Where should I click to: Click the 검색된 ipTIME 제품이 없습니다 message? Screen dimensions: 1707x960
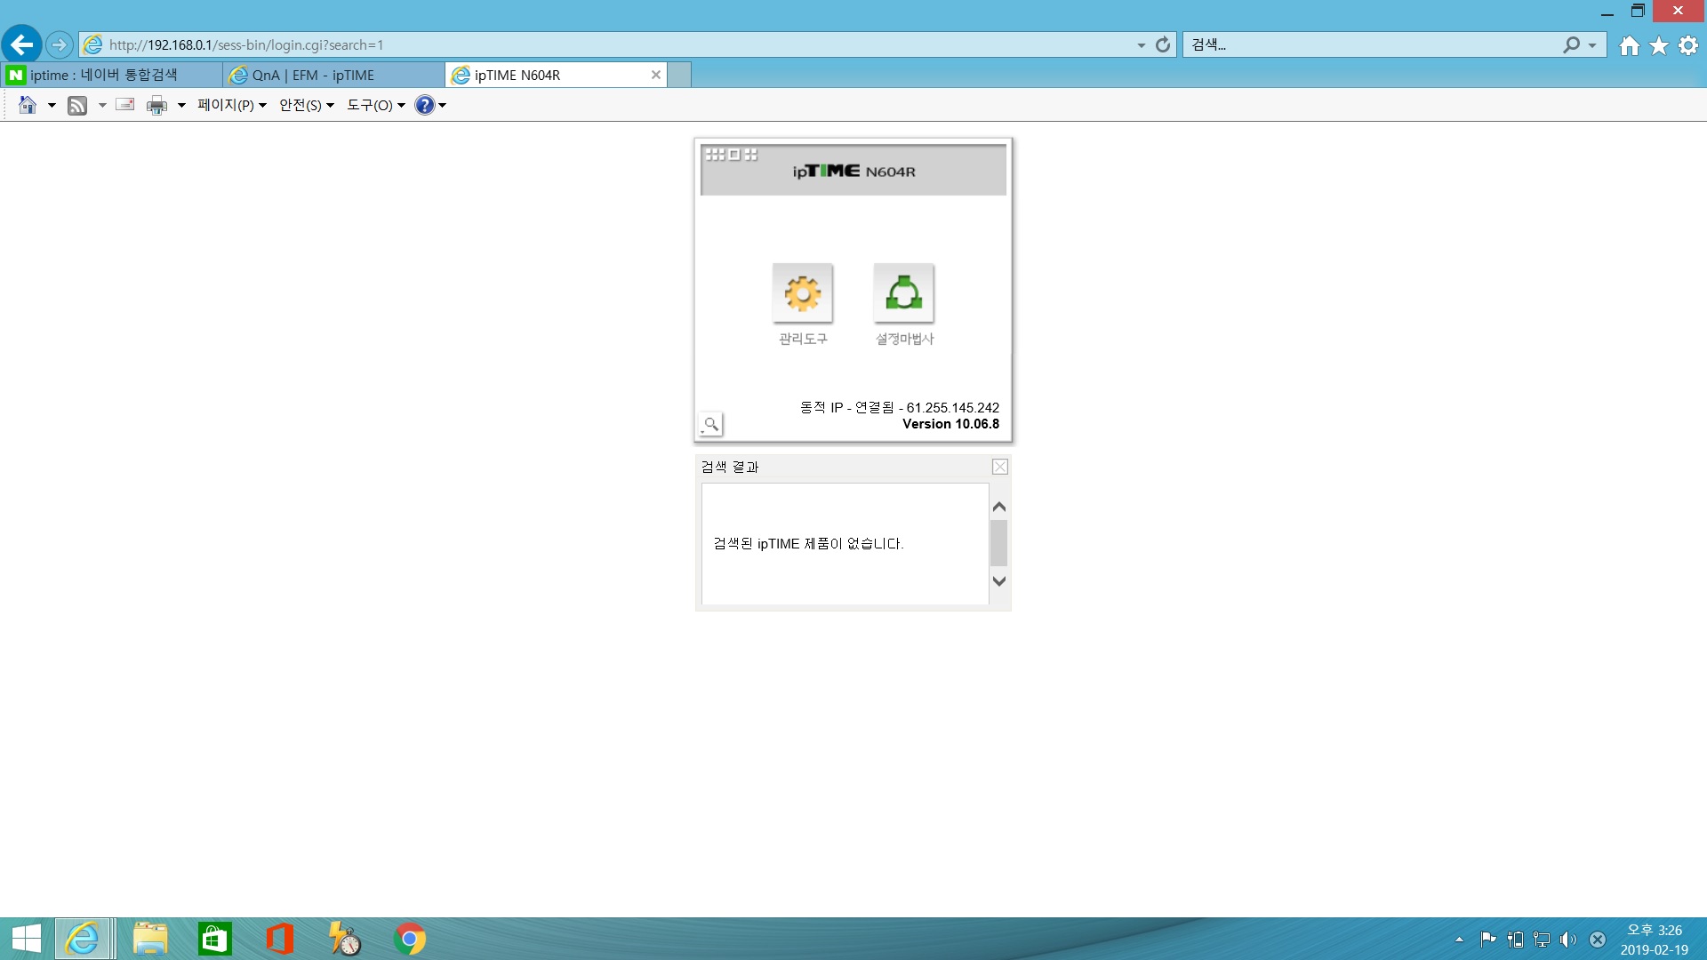pyautogui.click(x=808, y=544)
